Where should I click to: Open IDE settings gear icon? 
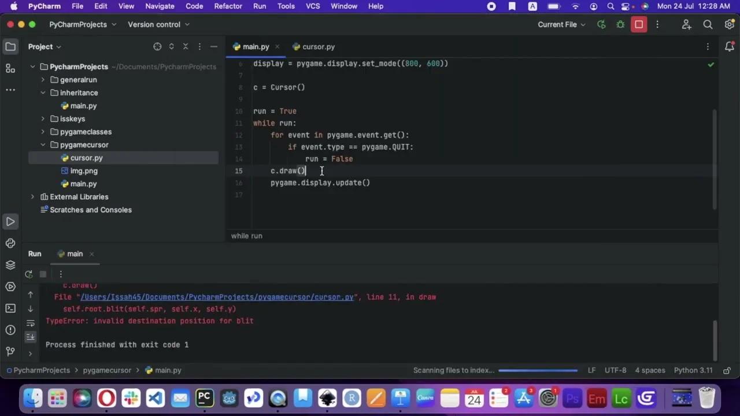[730, 24]
